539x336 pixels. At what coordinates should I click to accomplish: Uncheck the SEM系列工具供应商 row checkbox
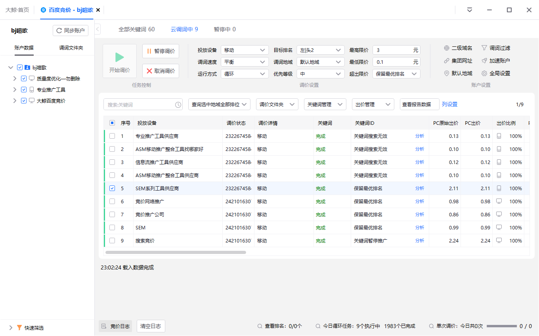(112, 188)
